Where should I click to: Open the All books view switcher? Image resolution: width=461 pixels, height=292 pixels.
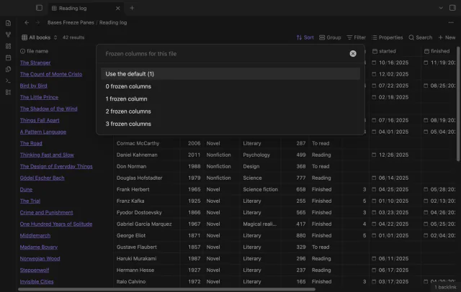(x=40, y=37)
